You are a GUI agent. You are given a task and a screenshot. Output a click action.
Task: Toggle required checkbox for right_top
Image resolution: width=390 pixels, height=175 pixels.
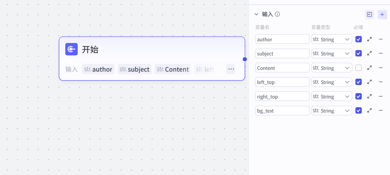tap(359, 96)
